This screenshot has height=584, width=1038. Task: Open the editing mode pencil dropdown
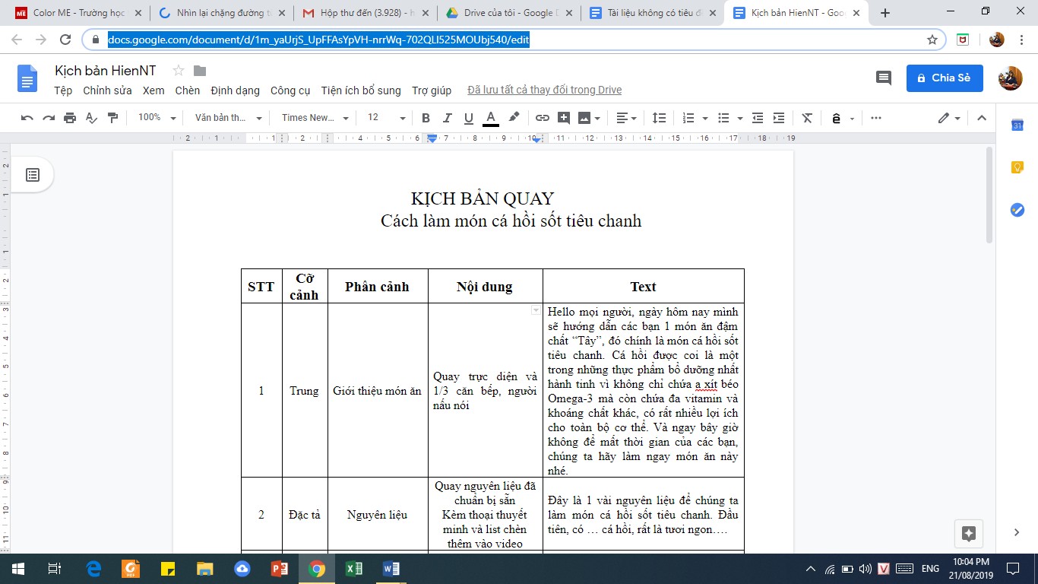click(x=949, y=118)
